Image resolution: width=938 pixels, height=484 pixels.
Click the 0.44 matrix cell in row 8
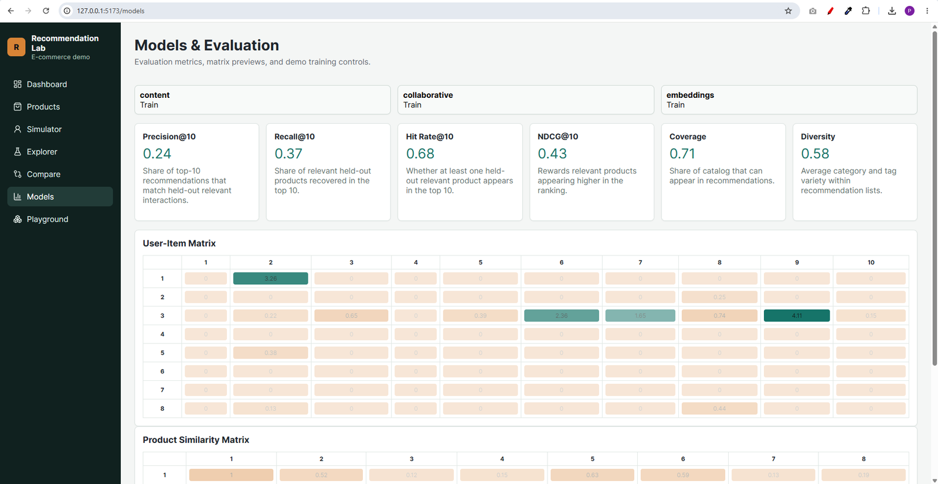(719, 408)
